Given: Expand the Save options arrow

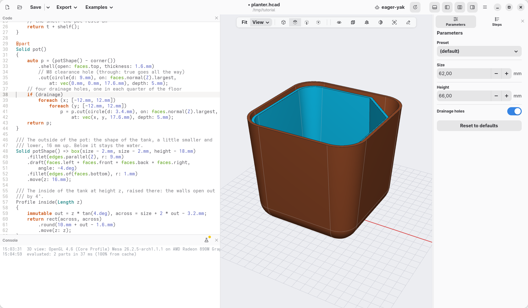Looking at the screenshot, I should pos(48,7).
